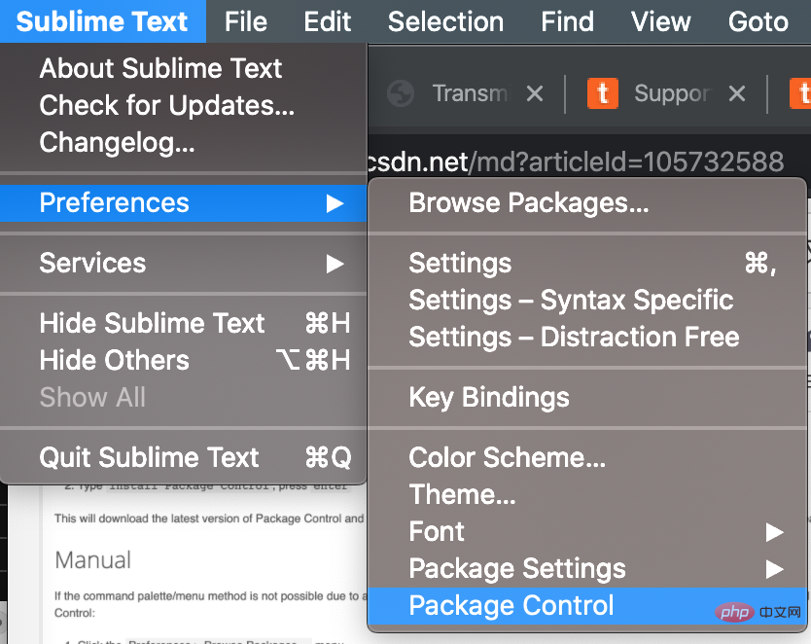Close the Transmi browser tab
Image resolution: width=811 pixels, height=644 pixels.
click(x=535, y=93)
